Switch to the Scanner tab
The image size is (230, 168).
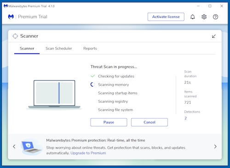(x=27, y=48)
